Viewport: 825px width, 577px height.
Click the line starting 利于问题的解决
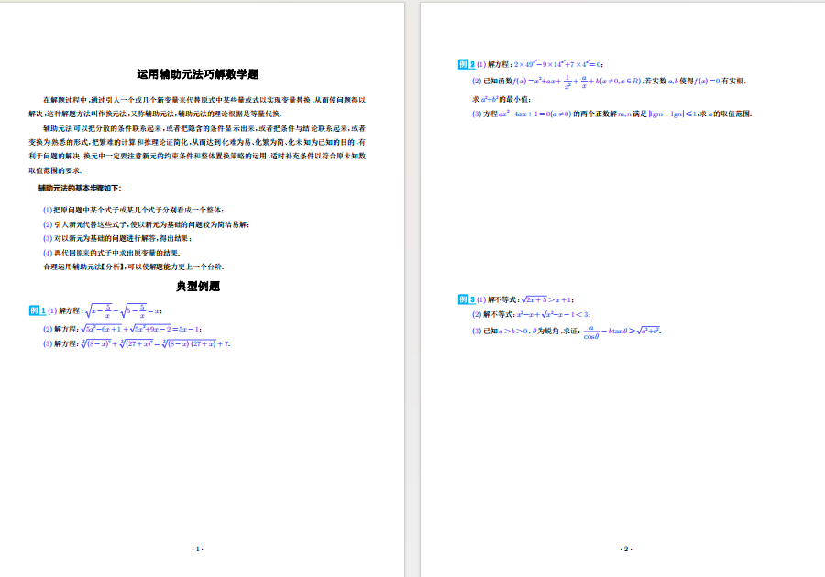pos(197,156)
